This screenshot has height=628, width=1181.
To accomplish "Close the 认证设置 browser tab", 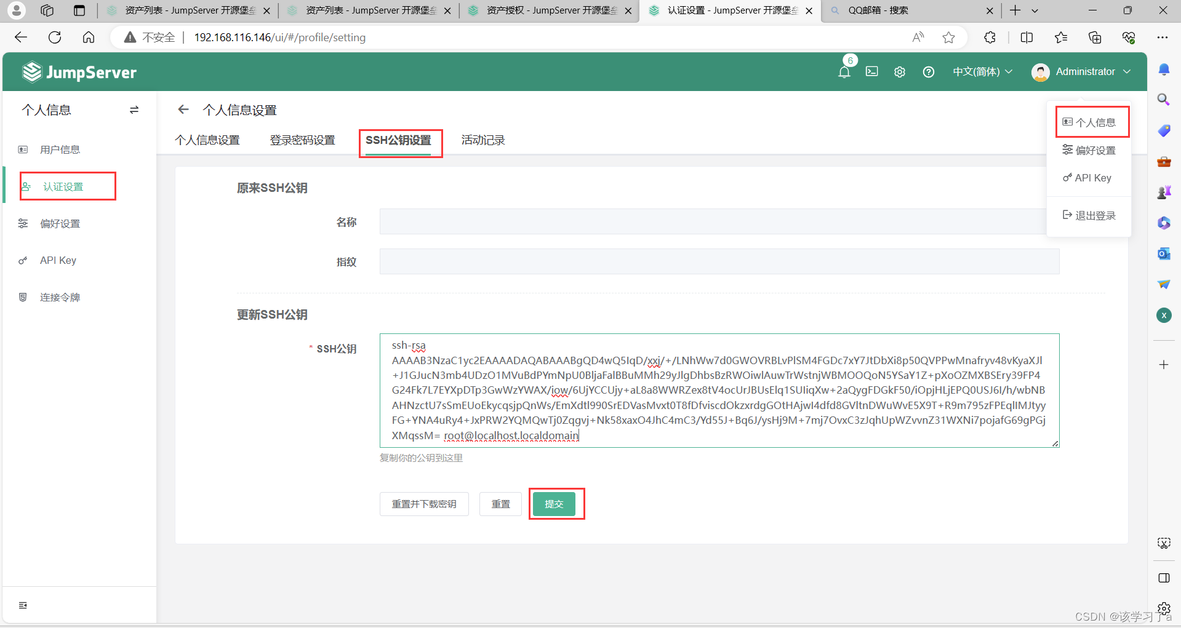I will [809, 10].
